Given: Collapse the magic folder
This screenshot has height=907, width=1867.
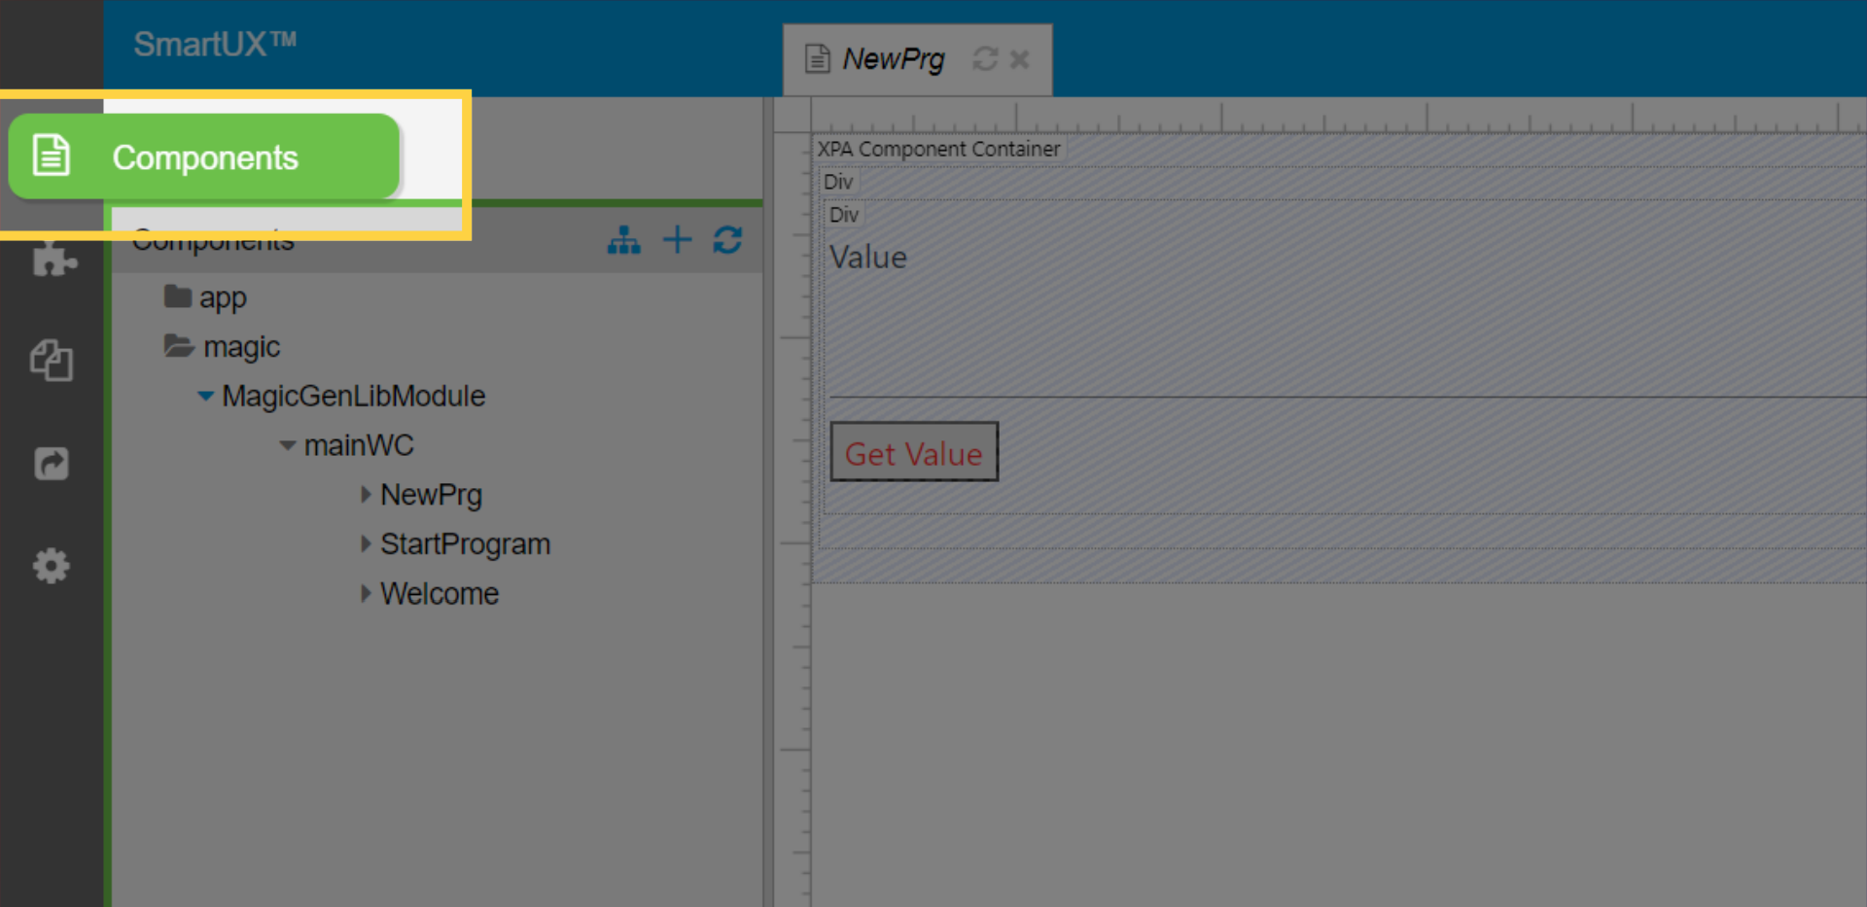Looking at the screenshot, I should pyautogui.click(x=240, y=347).
